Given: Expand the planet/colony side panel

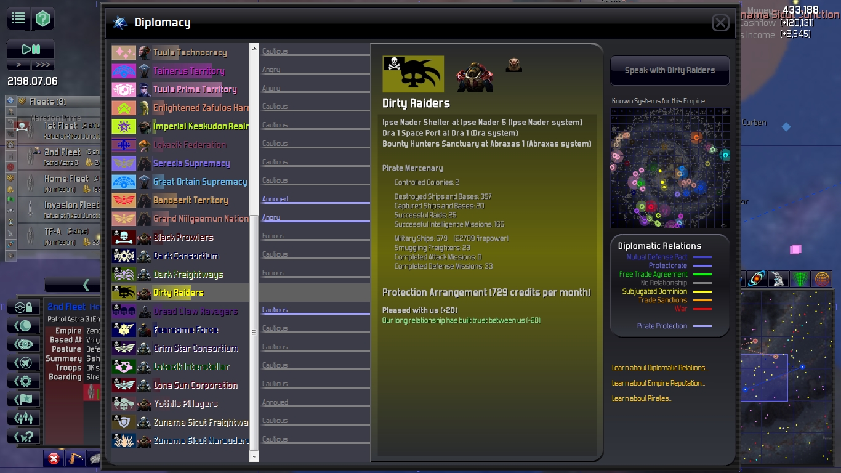Looking at the screenshot, I should point(24,325).
